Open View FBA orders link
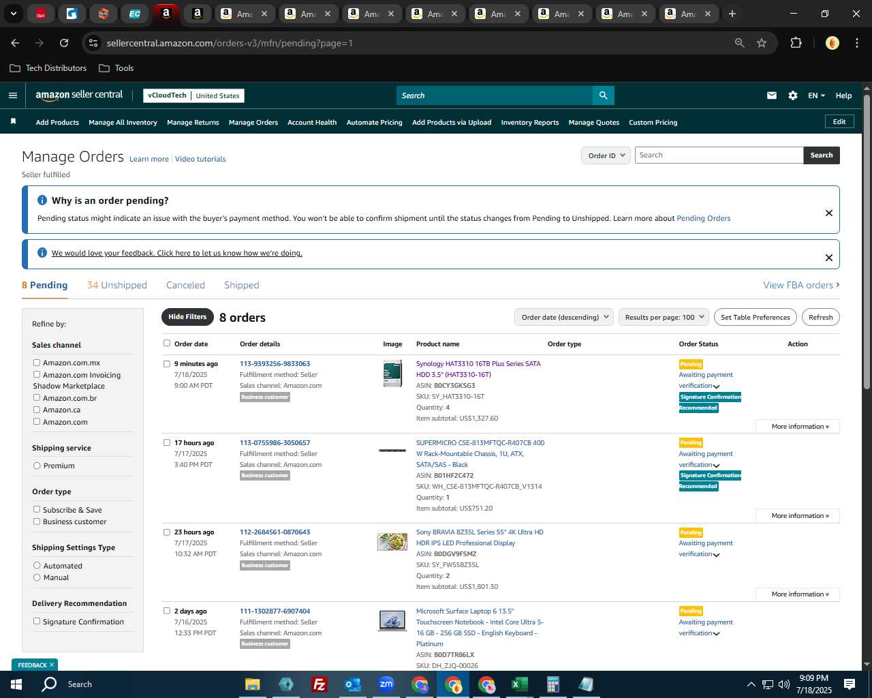 click(x=801, y=285)
